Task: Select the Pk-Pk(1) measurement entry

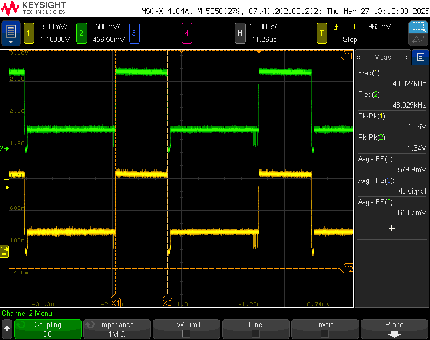Action: point(392,121)
